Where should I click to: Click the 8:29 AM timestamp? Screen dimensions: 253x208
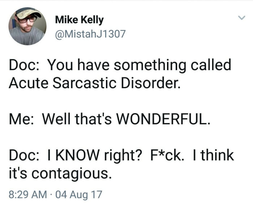(28, 194)
